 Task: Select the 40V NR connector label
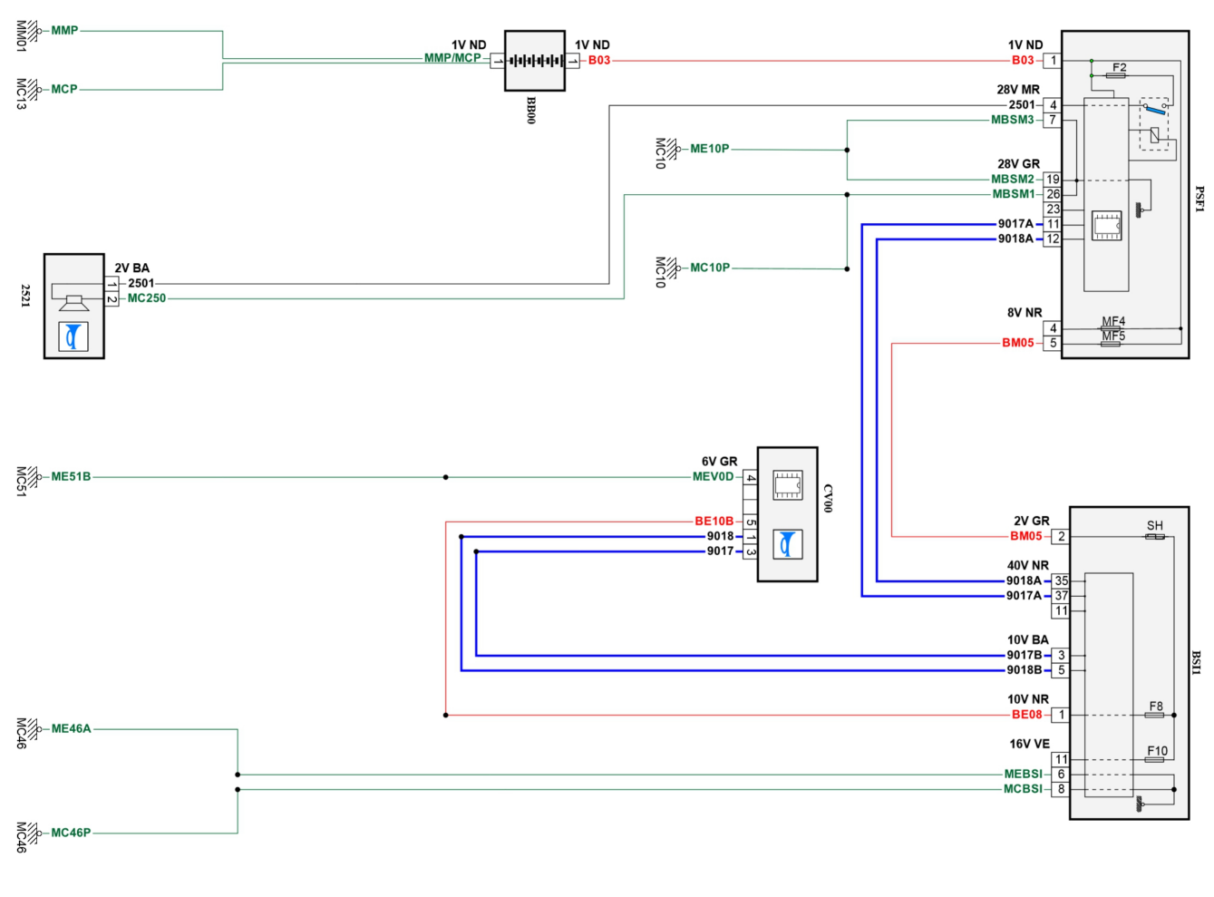(x=1027, y=566)
